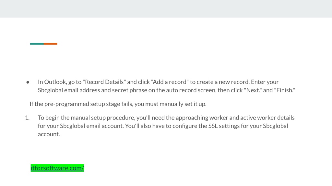Click the words "manually set it up"
332x186 pixels.
click(183, 104)
